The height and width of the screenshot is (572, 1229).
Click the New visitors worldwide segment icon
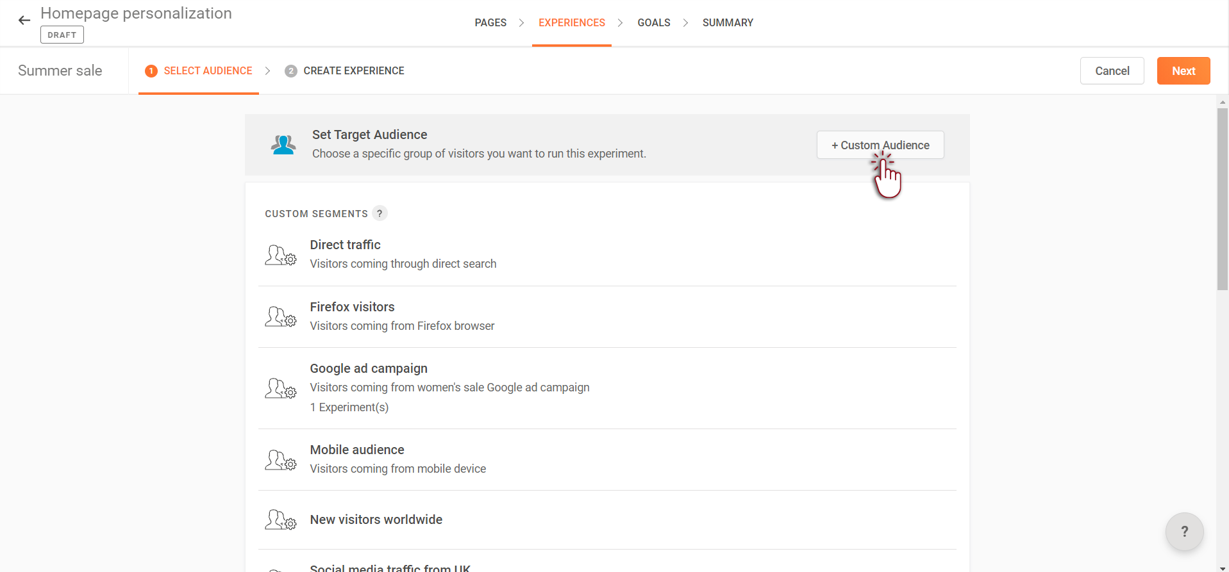point(280,519)
